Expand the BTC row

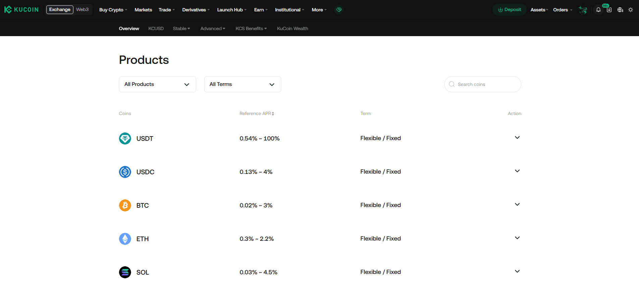[x=517, y=204]
